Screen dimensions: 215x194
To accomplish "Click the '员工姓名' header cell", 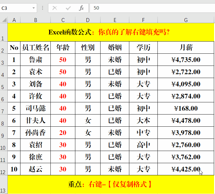I will point(36,47).
